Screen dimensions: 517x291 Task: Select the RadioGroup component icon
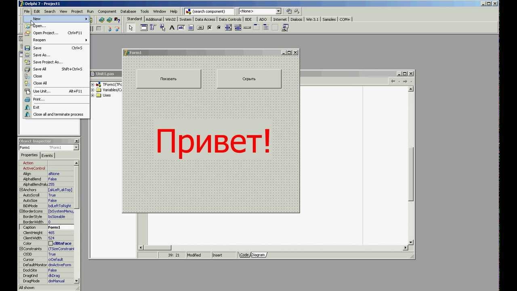tap(266, 27)
